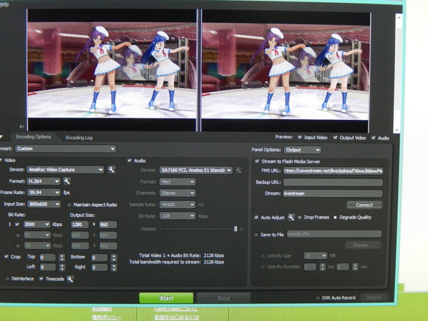Click Browse button for save file
428x321 pixels.
pyautogui.click(x=363, y=245)
